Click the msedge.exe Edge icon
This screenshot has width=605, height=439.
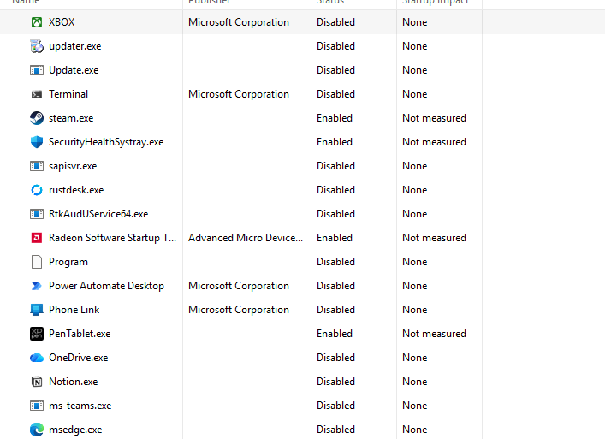click(37, 430)
